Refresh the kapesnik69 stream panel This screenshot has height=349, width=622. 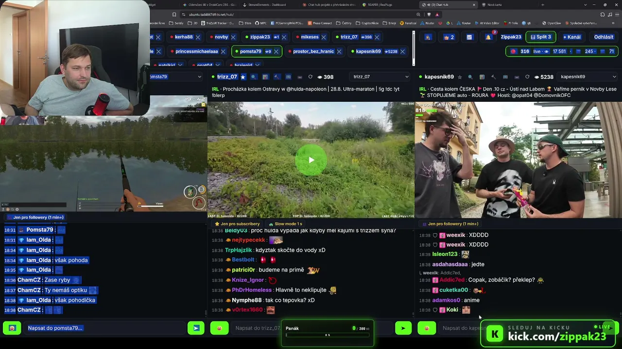coord(527,77)
